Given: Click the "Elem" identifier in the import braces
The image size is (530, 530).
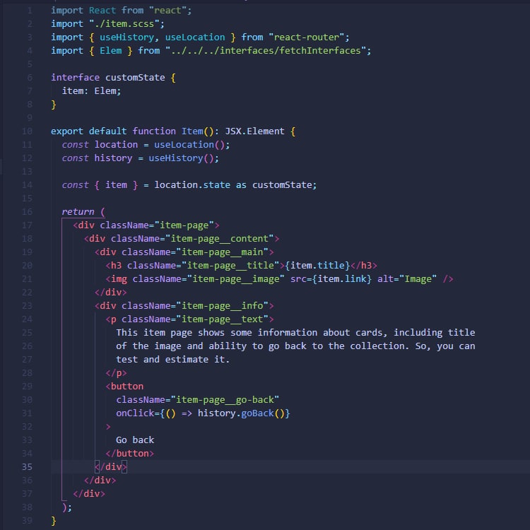Looking at the screenshot, I should [110, 51].
